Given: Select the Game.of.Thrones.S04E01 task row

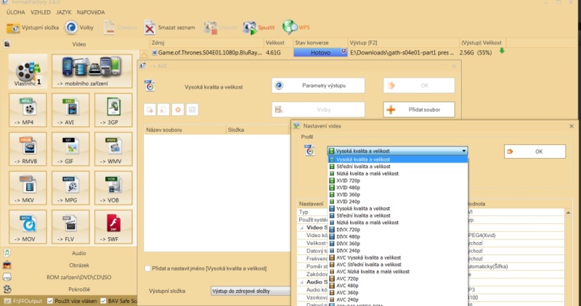Looking at the screenshot, I should pyautogui.click(x=208, y=52).
